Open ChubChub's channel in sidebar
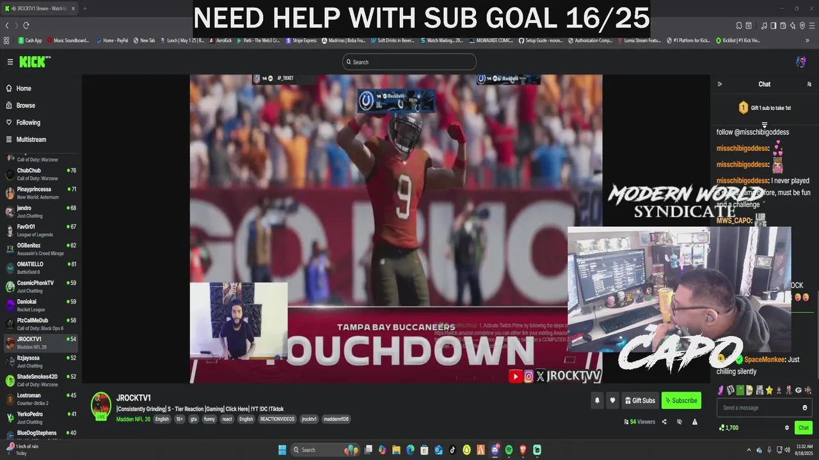Viewport: 819px width, 460px height. (40, 174)
